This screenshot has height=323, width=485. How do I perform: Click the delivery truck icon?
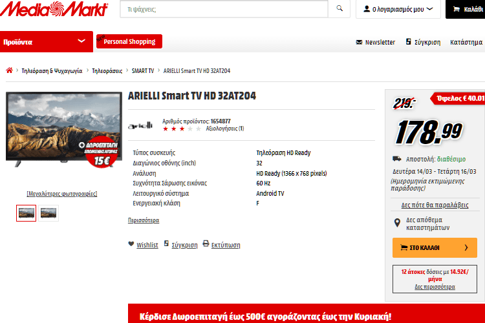click(397, 159)
